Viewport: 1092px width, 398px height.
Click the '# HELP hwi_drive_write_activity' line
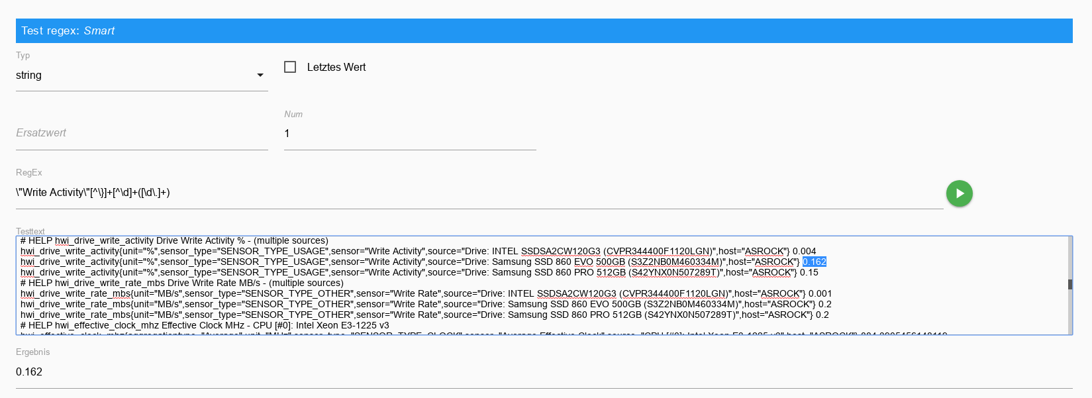174,240
